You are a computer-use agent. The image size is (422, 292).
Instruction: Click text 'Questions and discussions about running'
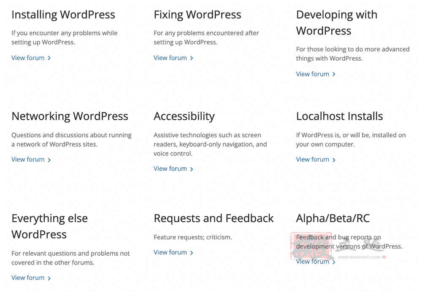(71, 135)
